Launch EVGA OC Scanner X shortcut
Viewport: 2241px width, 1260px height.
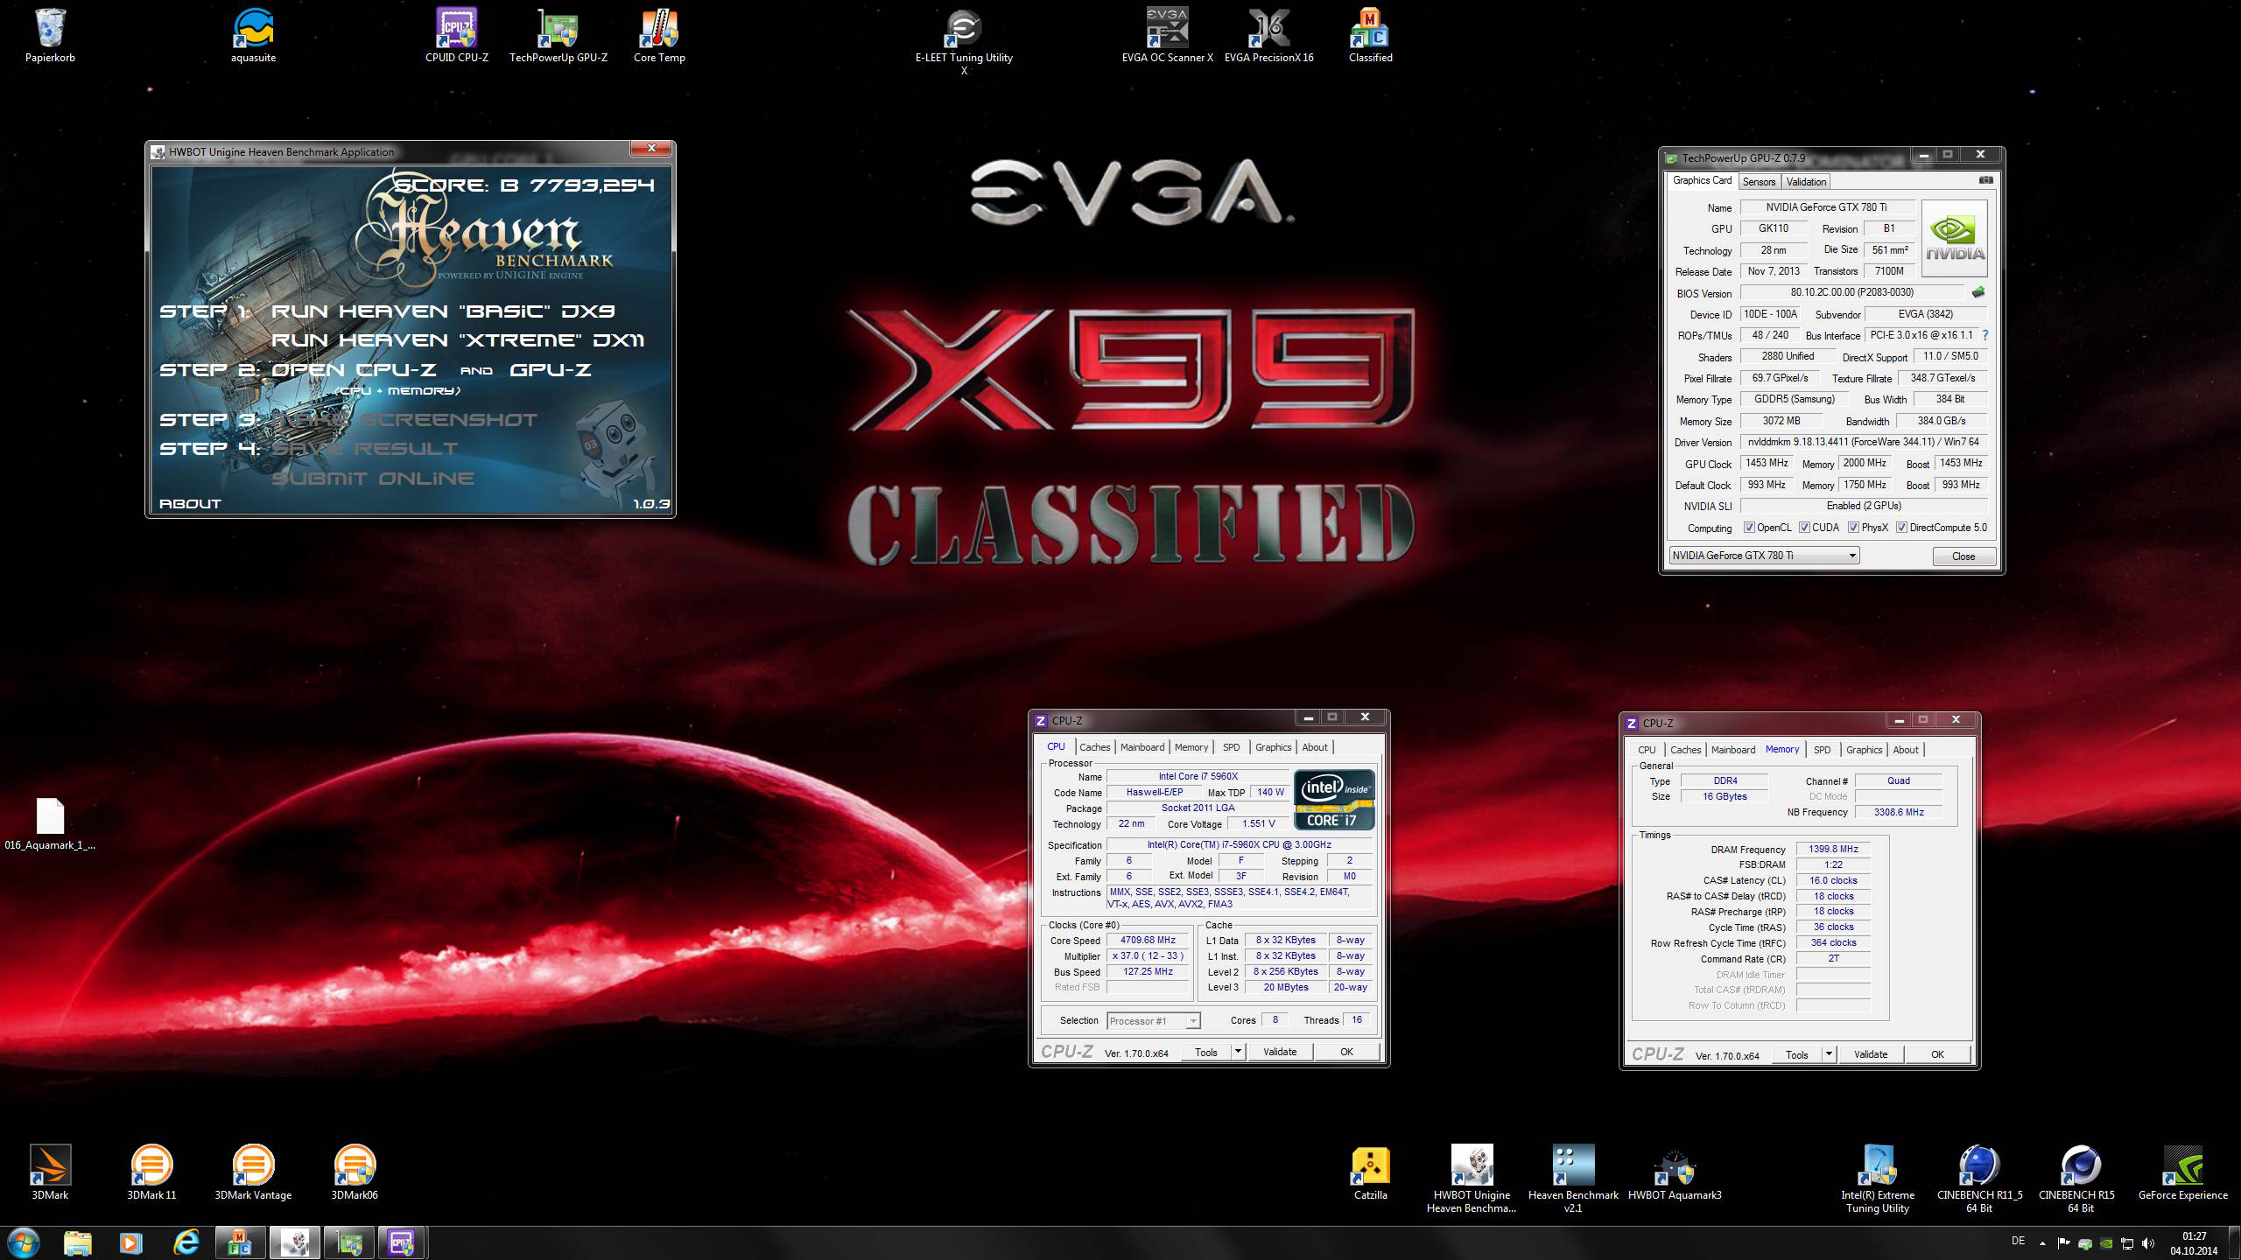pos(1167,37)
